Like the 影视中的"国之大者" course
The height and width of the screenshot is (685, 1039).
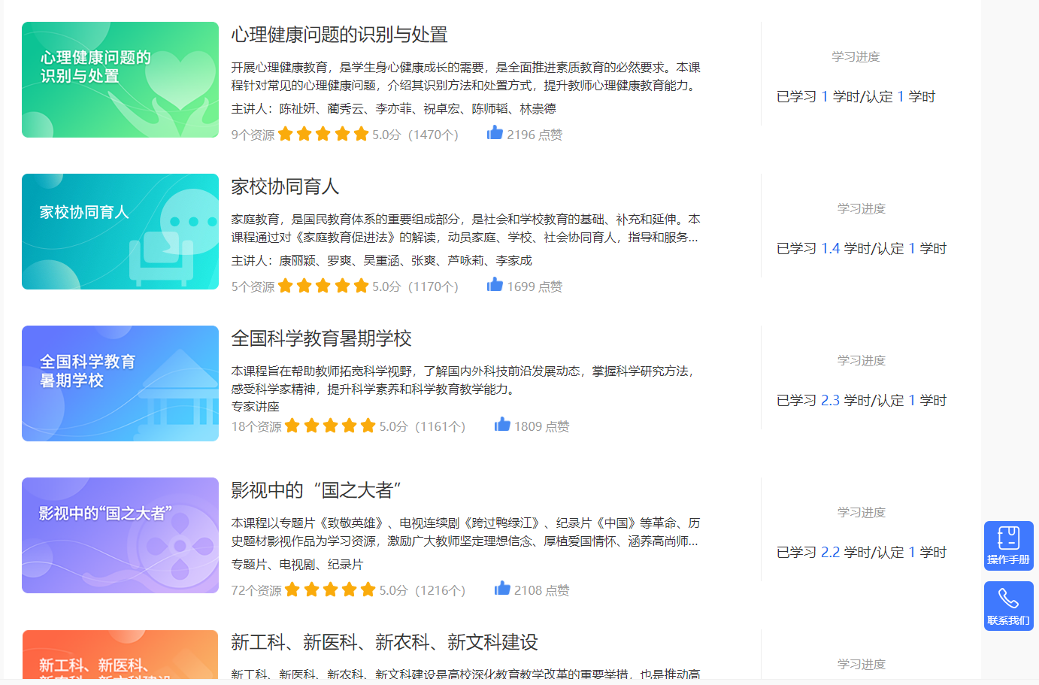click(x=502, y=589)
